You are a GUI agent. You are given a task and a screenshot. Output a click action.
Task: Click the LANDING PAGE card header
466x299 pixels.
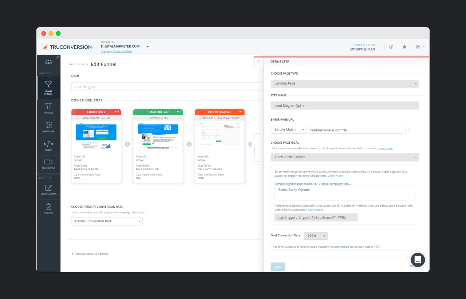coord(96,112)
